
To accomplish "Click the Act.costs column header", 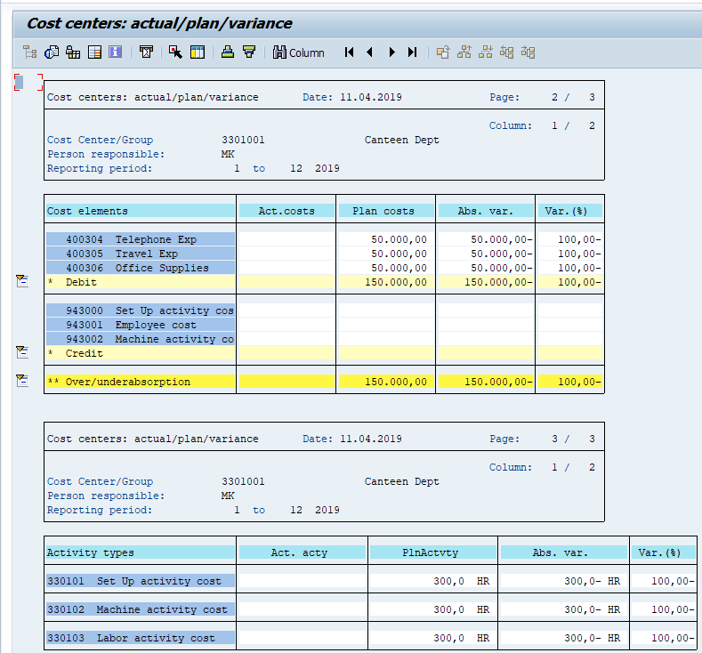I will pos(286,211).
